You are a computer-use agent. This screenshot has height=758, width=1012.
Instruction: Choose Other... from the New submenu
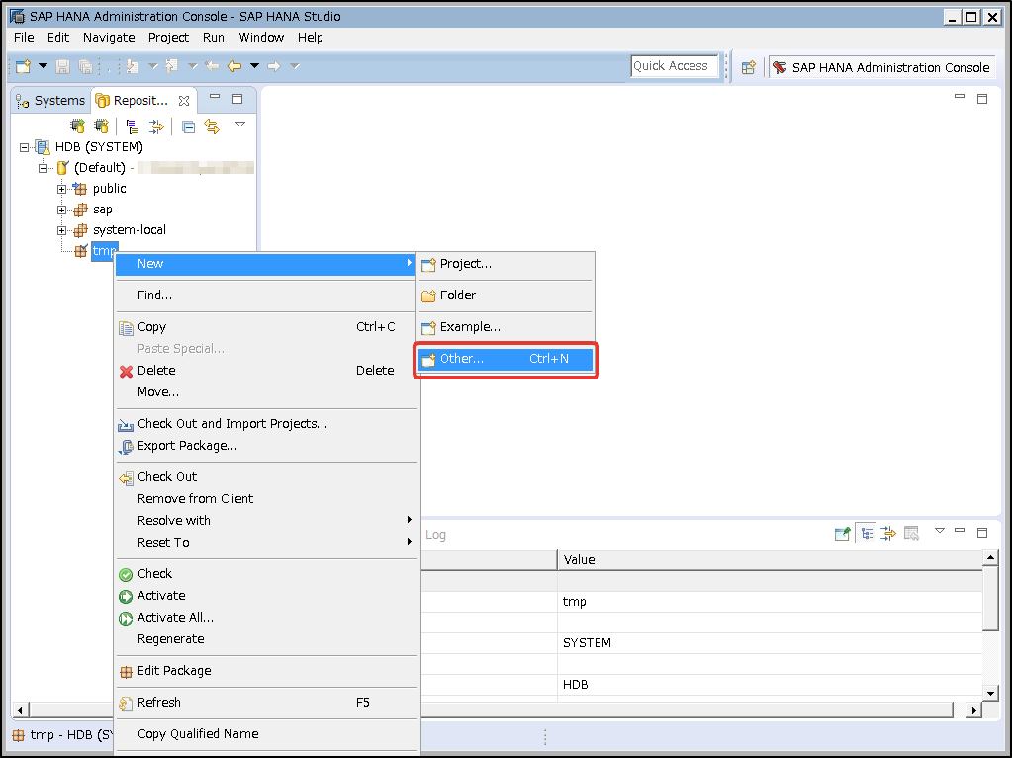(506, 359)
